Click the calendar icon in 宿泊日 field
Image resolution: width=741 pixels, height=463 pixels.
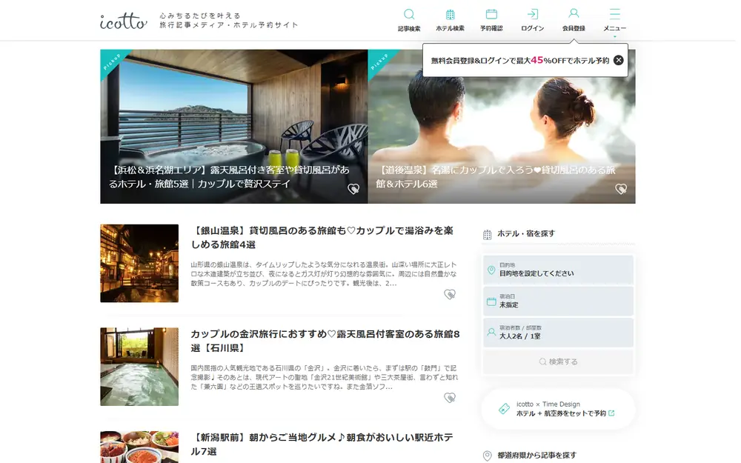click(491, 302)
